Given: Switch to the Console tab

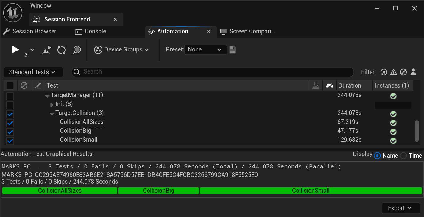Looking at the screenshot, I should tap(91, 31).
